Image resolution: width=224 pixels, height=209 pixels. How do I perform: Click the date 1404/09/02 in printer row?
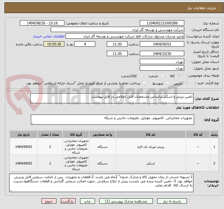click(x=23, y=147)
